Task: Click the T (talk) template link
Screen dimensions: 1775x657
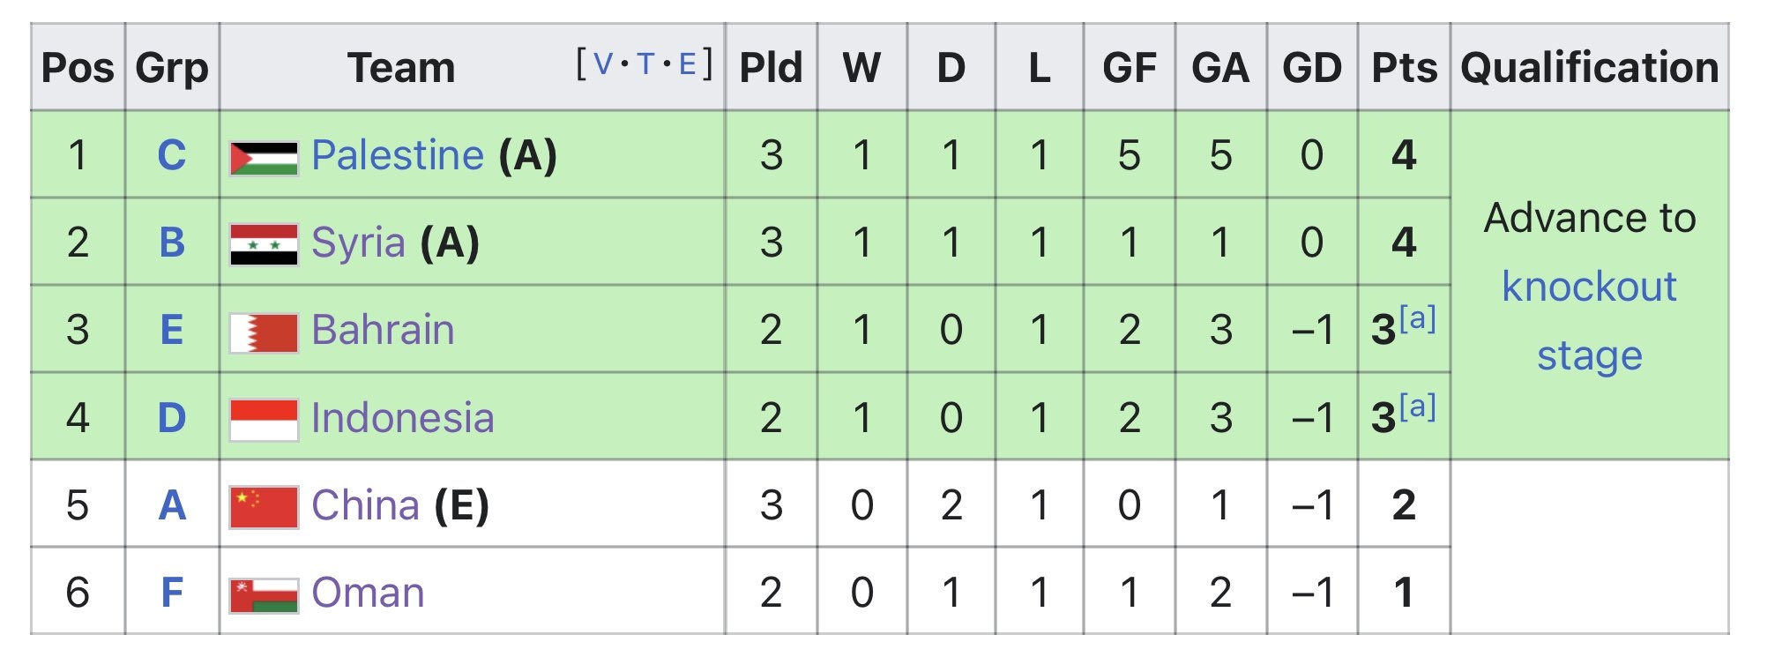Action: click(646, 64)
